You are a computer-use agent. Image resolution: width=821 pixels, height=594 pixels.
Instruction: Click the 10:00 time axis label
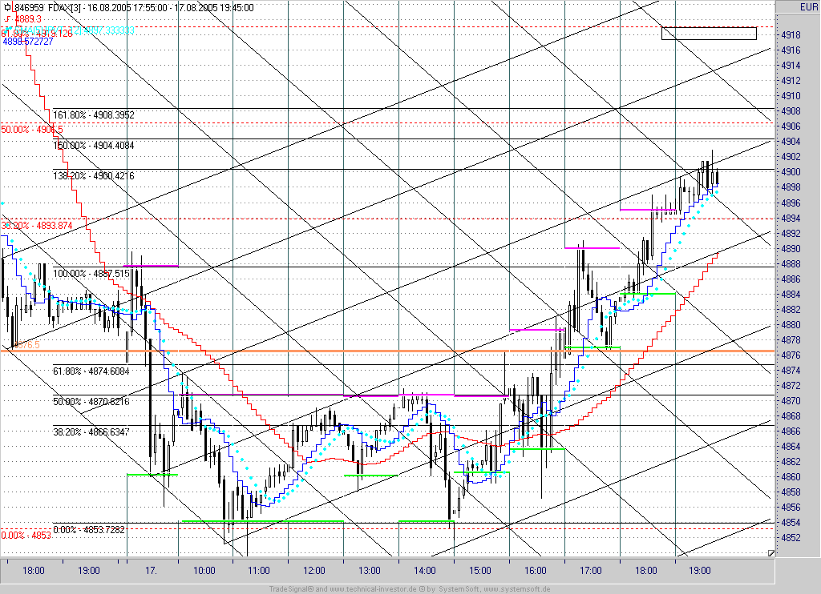pyautogui.click(x=204, y=571)
